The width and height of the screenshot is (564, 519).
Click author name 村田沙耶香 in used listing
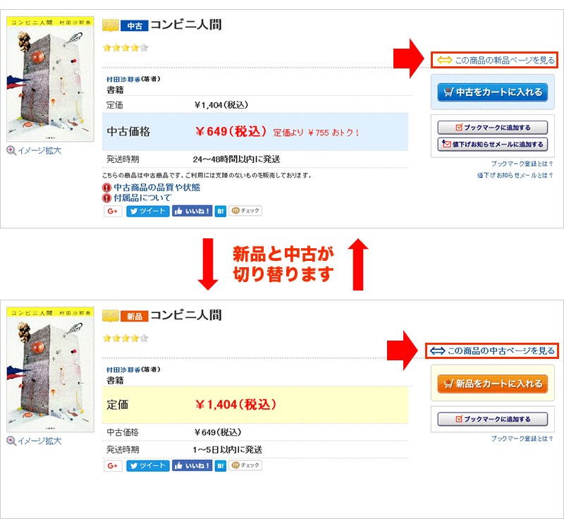coord(123,79)
